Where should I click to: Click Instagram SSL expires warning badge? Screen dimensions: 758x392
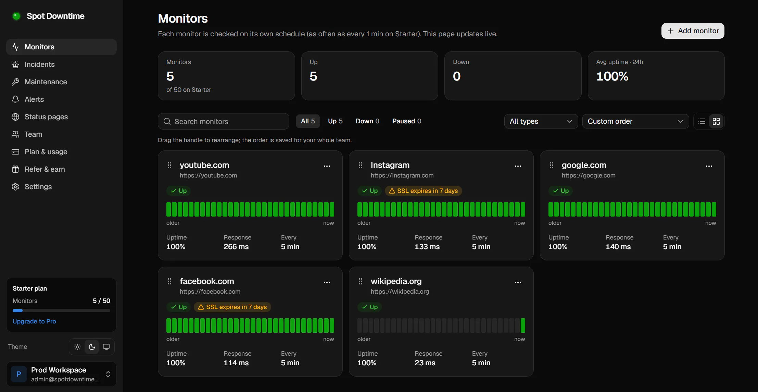click(424, 191)
